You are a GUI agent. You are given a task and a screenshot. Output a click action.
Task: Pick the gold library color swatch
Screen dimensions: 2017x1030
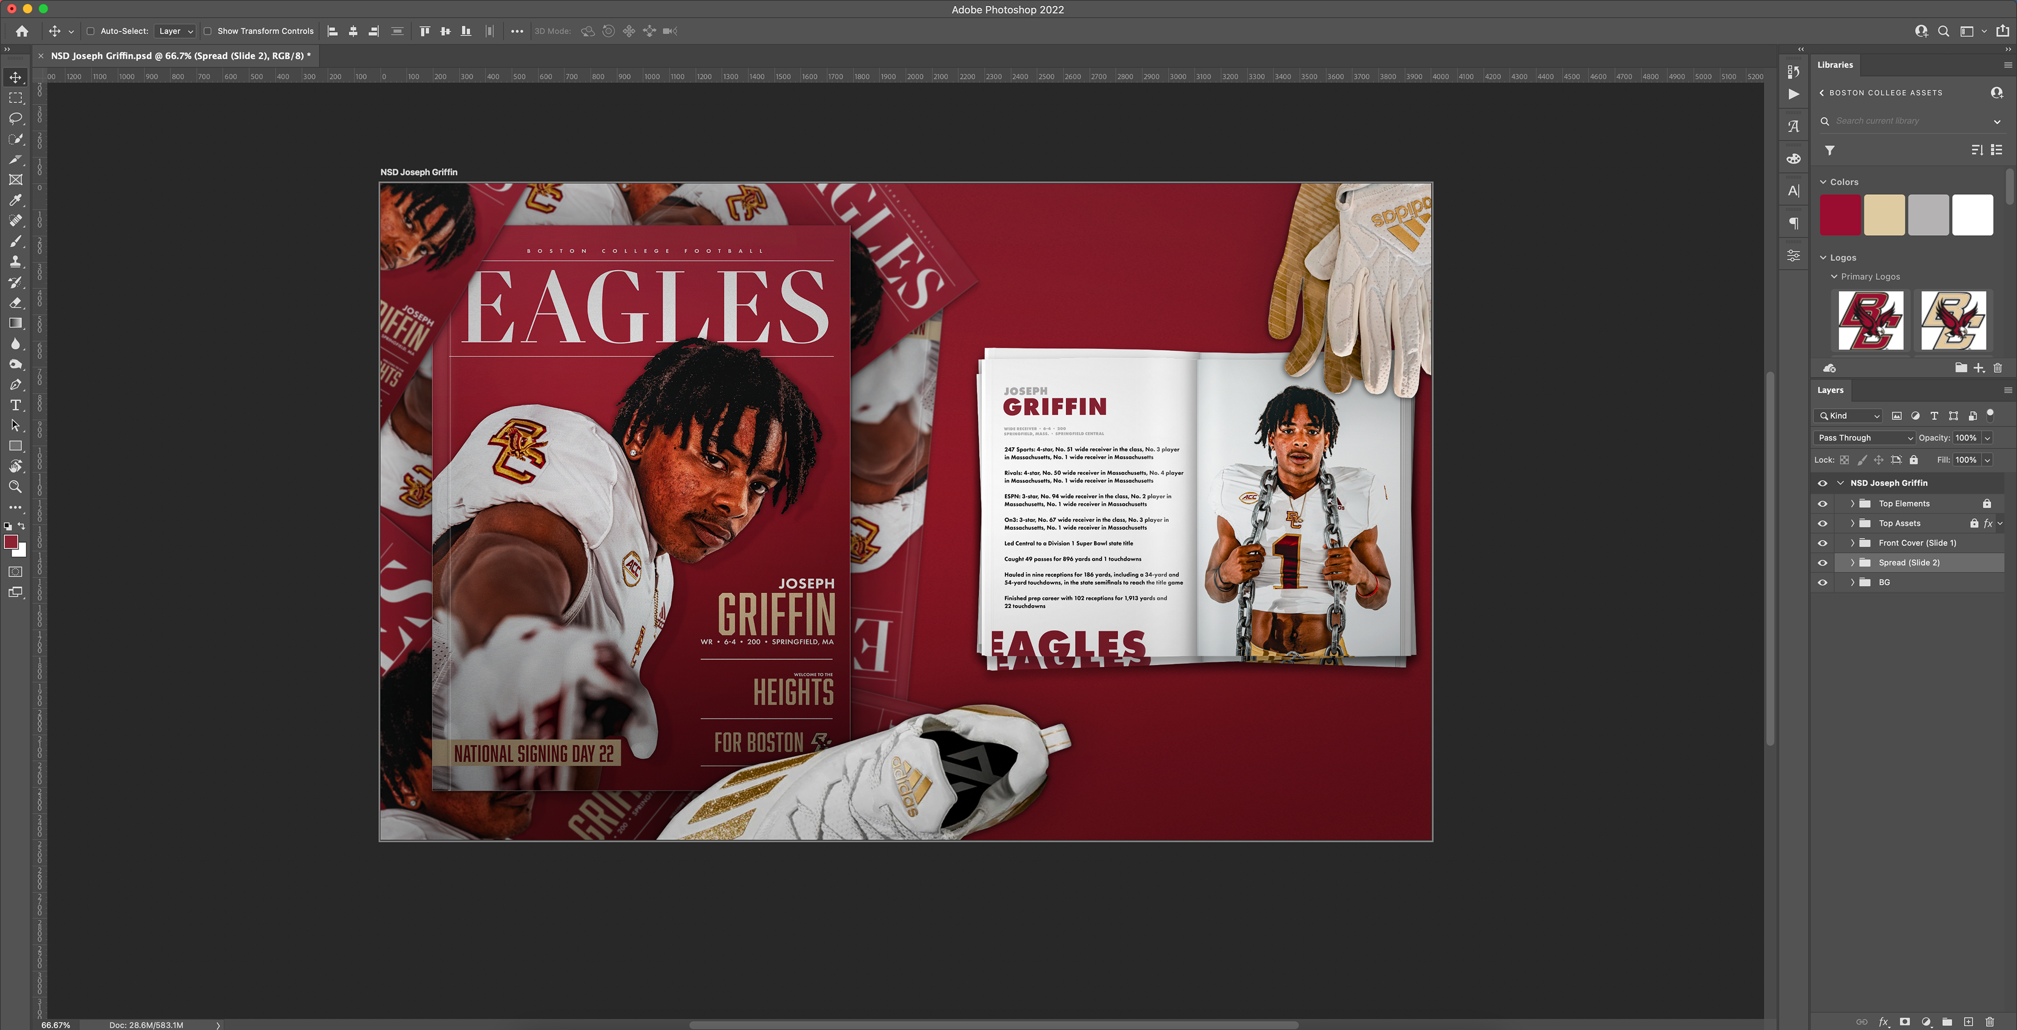click(x=1884, y=215)
